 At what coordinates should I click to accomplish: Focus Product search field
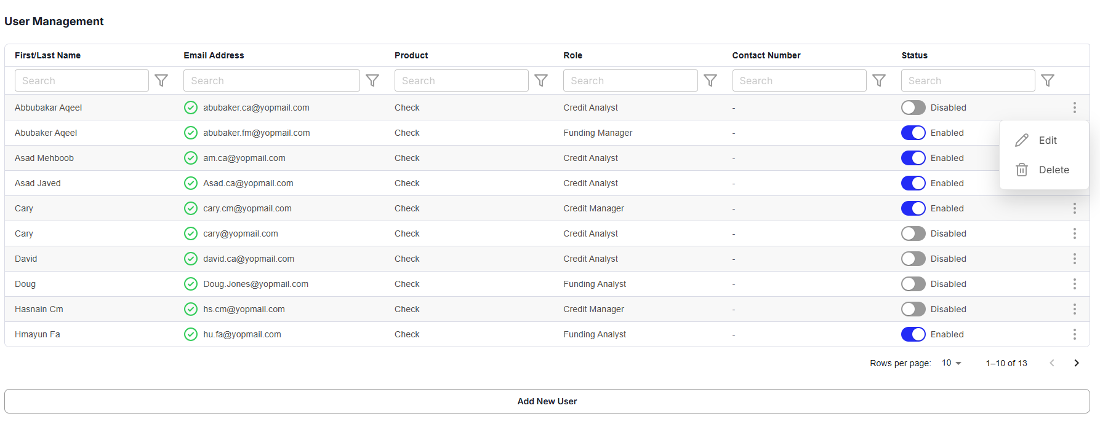click(462, 80)
